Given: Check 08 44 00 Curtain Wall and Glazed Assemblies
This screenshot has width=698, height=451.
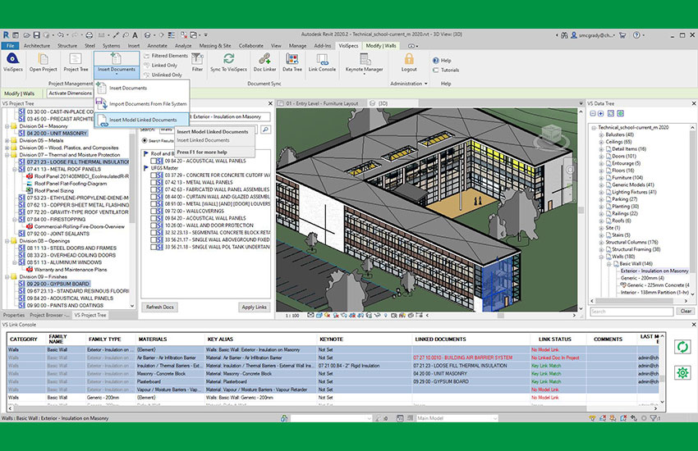Looking at the screenshot, I should click(x=153, y=197).
